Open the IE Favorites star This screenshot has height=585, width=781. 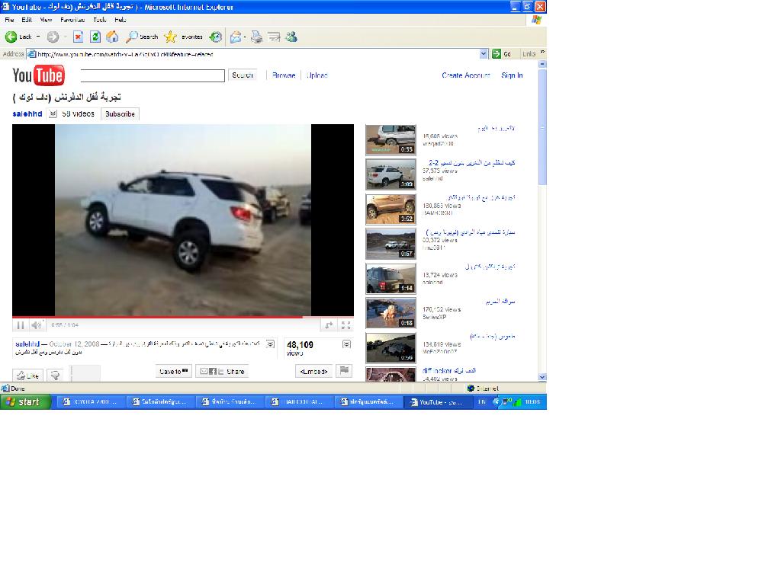click(171, 37)
